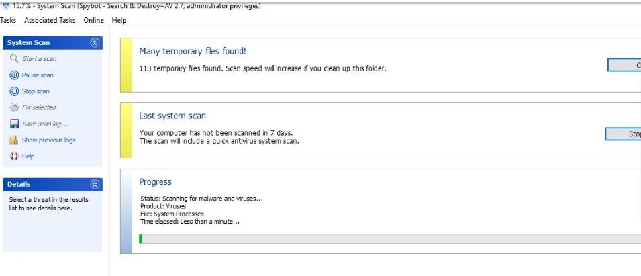Open Show previous logs link
This screenshot has width=641, height=276.
pos(48,140)
